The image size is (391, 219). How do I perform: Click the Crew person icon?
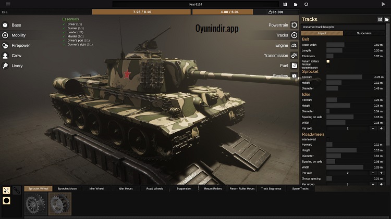click(x=5, y=56)
